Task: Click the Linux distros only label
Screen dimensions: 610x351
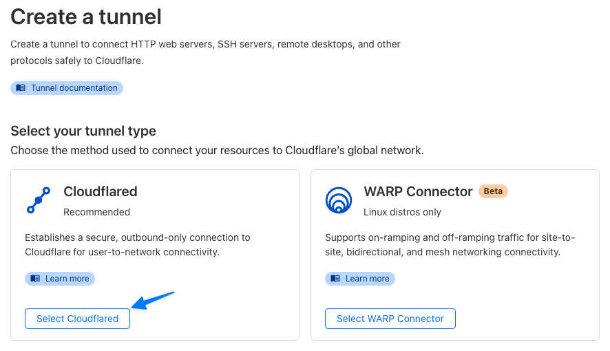Action: click(x=402, y=212)
